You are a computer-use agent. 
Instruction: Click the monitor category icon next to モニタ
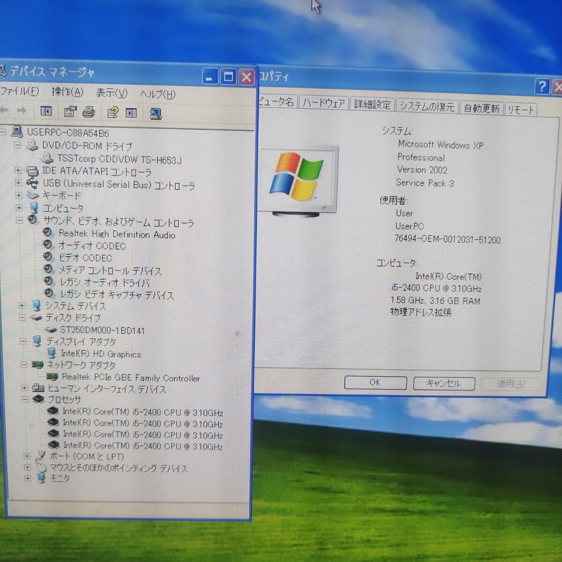[x=42, y=478]
